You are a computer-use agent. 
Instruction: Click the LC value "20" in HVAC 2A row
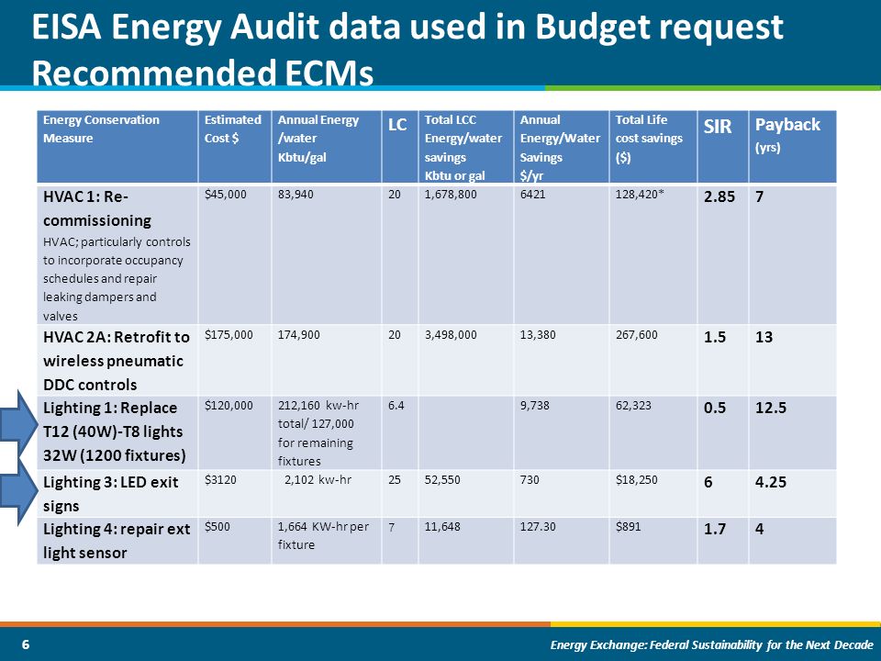[395, 335]
